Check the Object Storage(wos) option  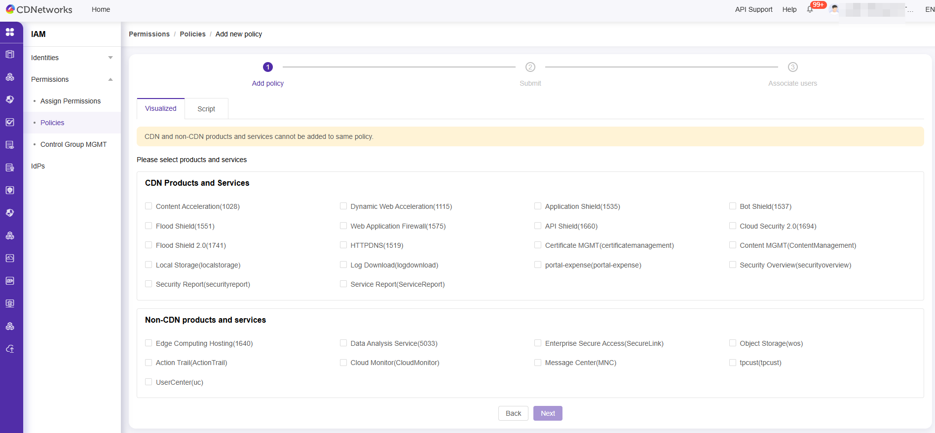pyautogui.click(x=733, y=343)
